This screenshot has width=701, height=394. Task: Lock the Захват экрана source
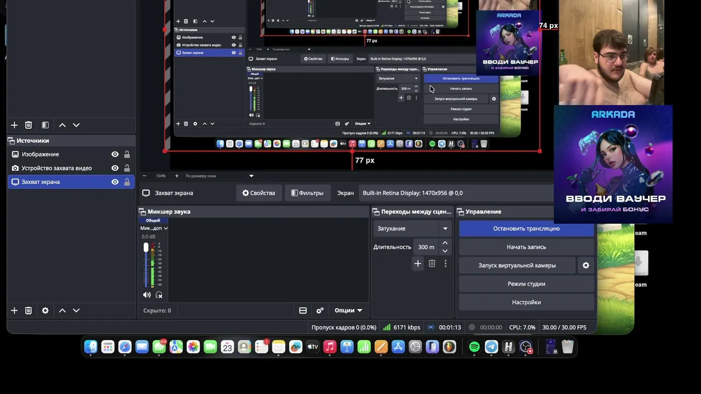pyautogui.click(x=127, y=182)
